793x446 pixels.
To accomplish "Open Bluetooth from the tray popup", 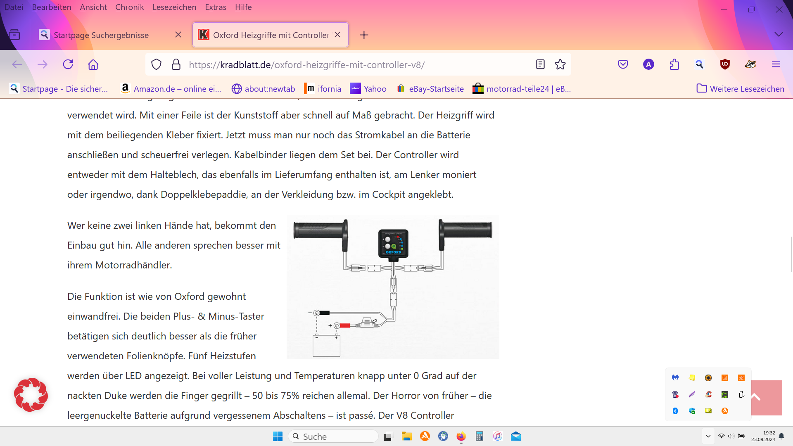I will pos(675,411).
